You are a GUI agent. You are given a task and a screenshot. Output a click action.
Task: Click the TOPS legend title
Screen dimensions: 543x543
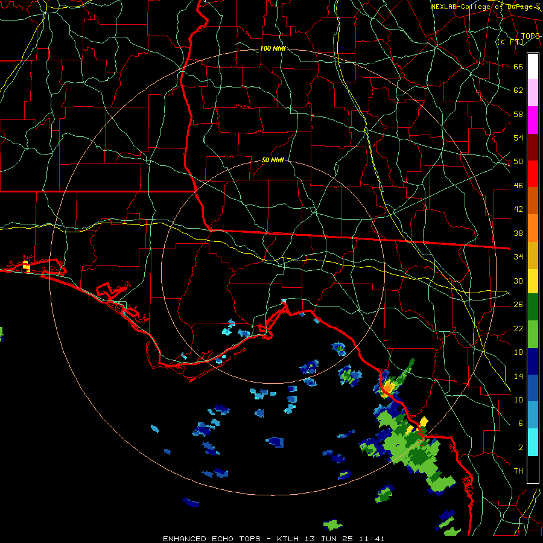[530, 36]
